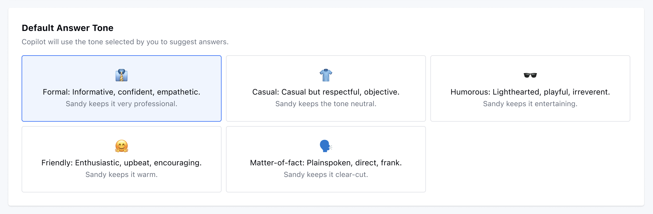Click 'Sandy keeps it very professional.' subtitle
The width and height of the screenshot is (653, 214).
(122, 104)
